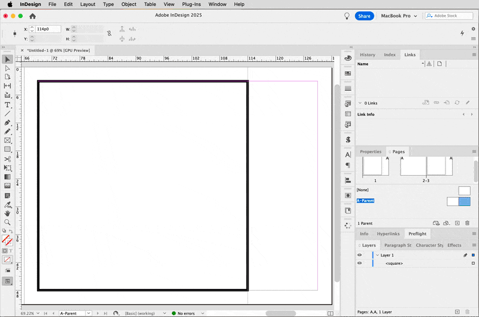The width and height of the screenshot is (479, 317).
Task: Toggle constrain proportions chain link
Action: pyautogui.click(x=109, y=33)
